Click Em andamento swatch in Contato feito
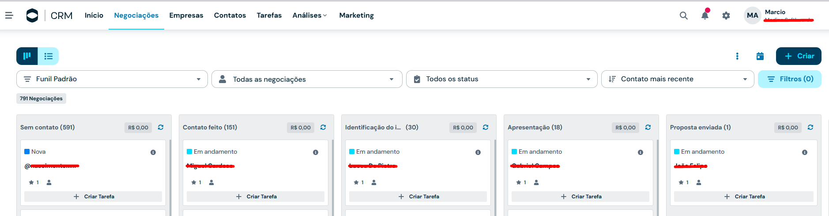The image size is (829, 216). [x=189, y=152]
